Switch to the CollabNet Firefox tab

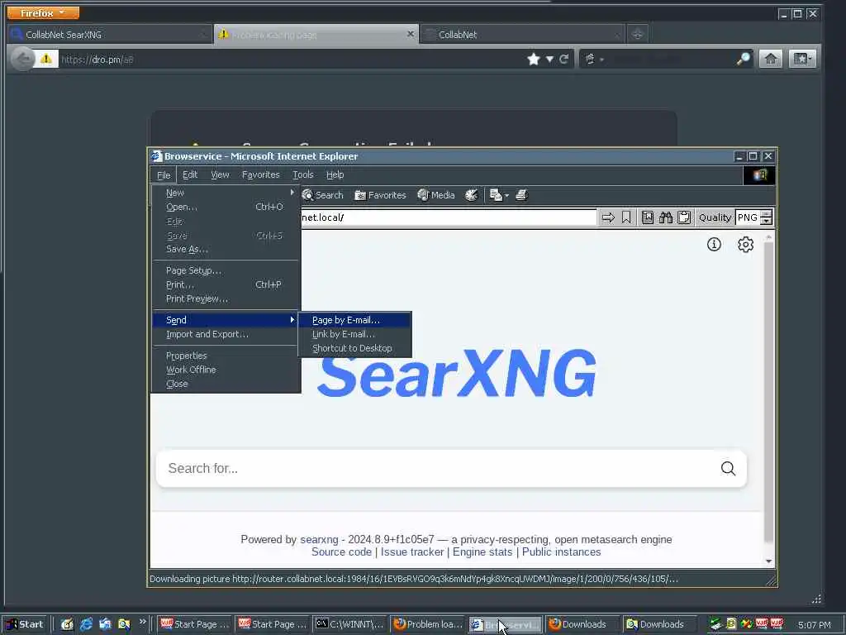coord(522,35)
